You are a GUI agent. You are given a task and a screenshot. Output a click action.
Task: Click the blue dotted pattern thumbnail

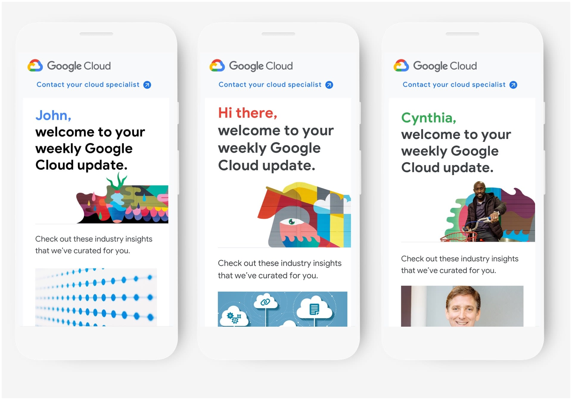click(96, 297)
